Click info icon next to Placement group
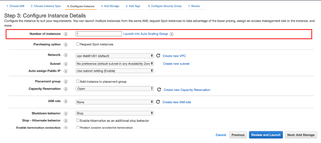The image size is (321, 143). click(65, 81)
